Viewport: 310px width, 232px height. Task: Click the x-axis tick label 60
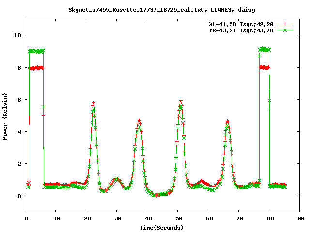209,218
